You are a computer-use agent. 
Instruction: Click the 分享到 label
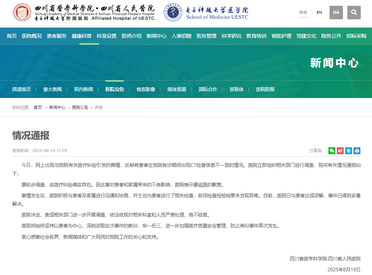click(x=316, y=151)
